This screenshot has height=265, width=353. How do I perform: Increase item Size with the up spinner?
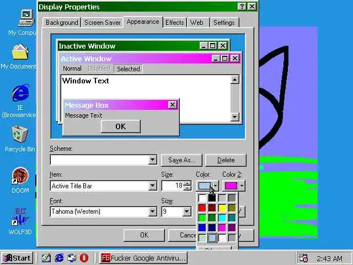click(x=188, y=183)
